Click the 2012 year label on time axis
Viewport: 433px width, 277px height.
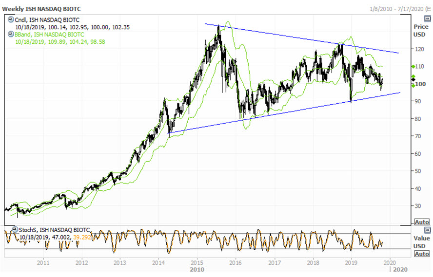tap(81, 263)
